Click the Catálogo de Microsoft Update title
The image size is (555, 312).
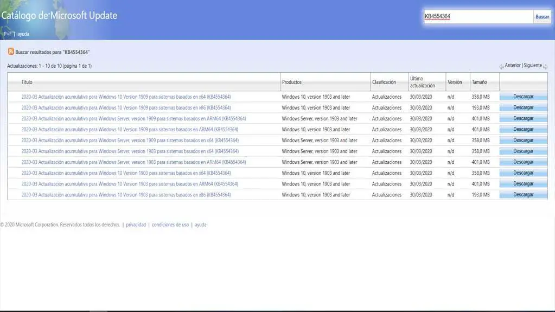tap(59, 16)
